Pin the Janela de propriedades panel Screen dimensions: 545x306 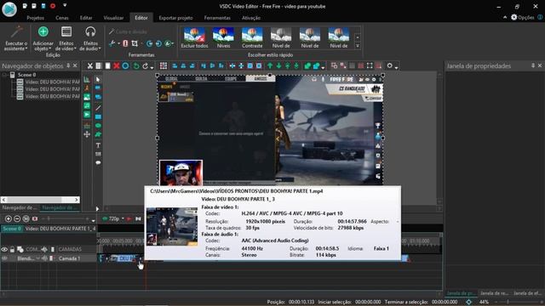coord(533,65)
